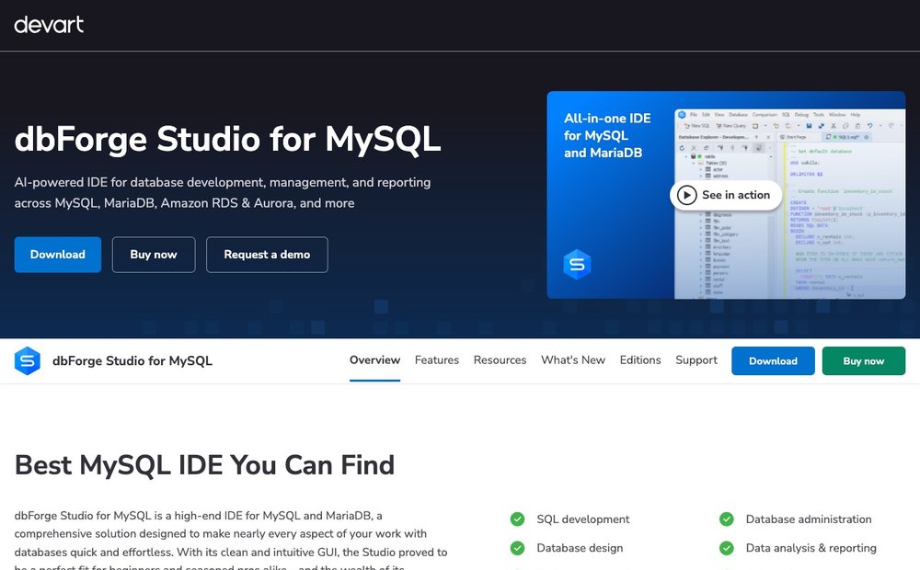Viewport: 920px width, 570px height.
Task: Click the Database administration text
Action: point(809,519)
